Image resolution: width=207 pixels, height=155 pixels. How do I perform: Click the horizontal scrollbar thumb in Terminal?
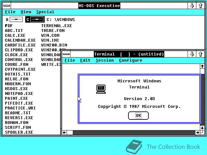70,132
